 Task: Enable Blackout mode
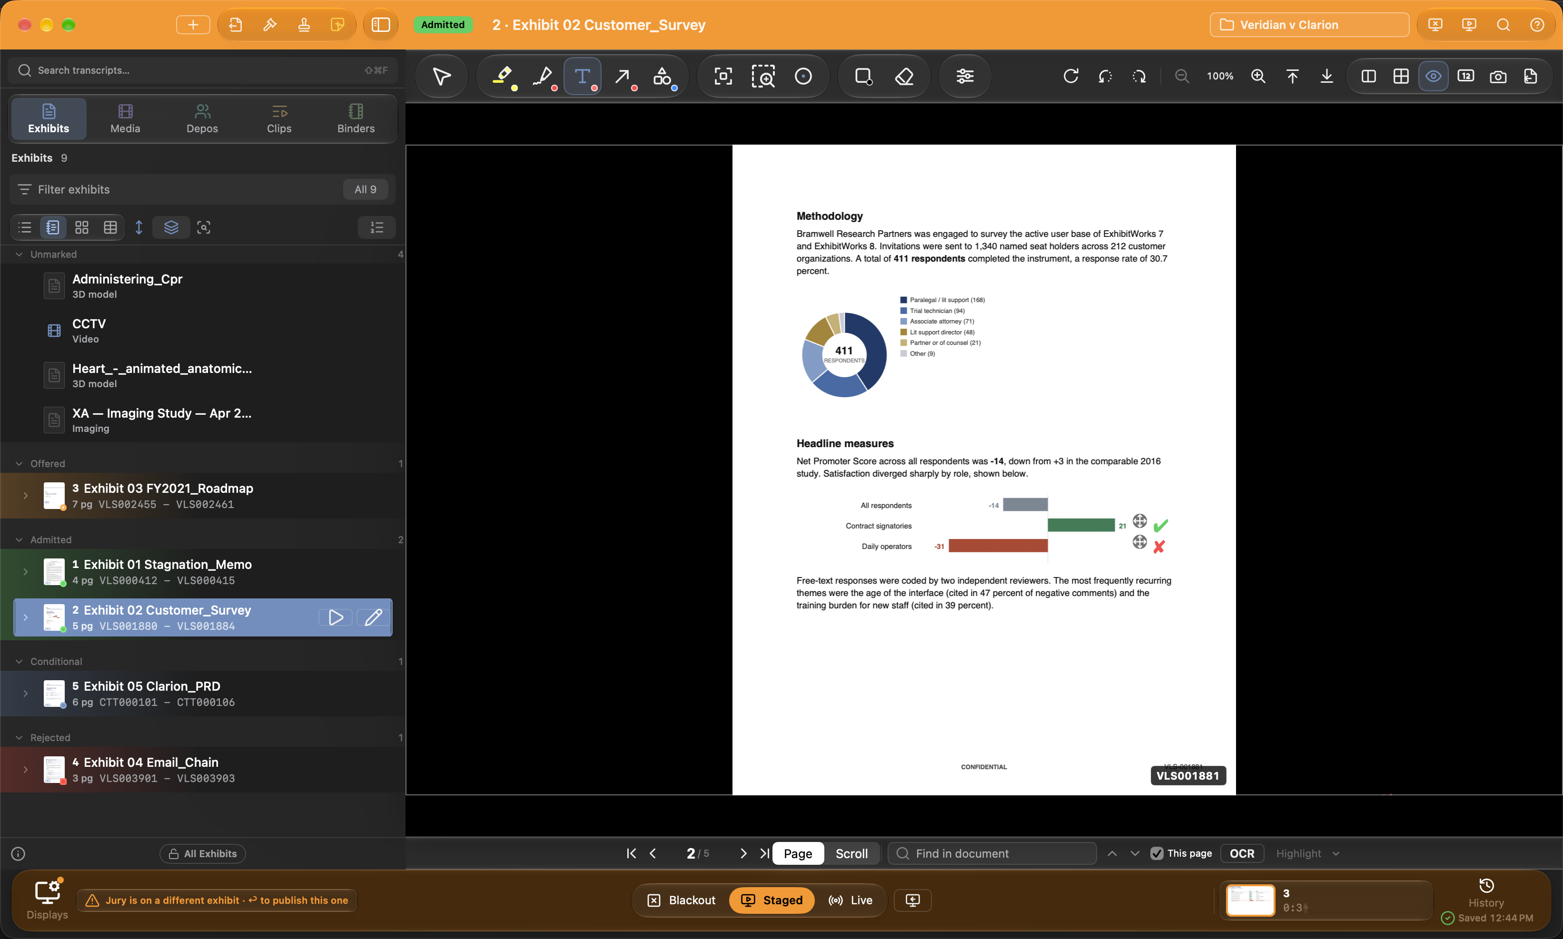682,900
